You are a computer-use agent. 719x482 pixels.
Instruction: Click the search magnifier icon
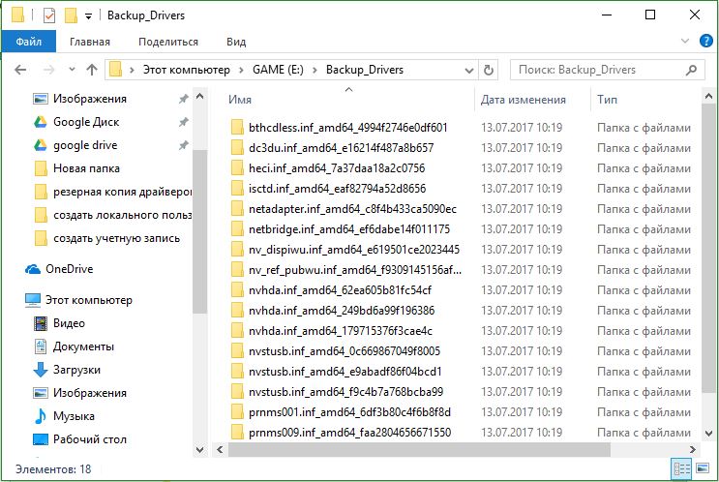(692, 70)
